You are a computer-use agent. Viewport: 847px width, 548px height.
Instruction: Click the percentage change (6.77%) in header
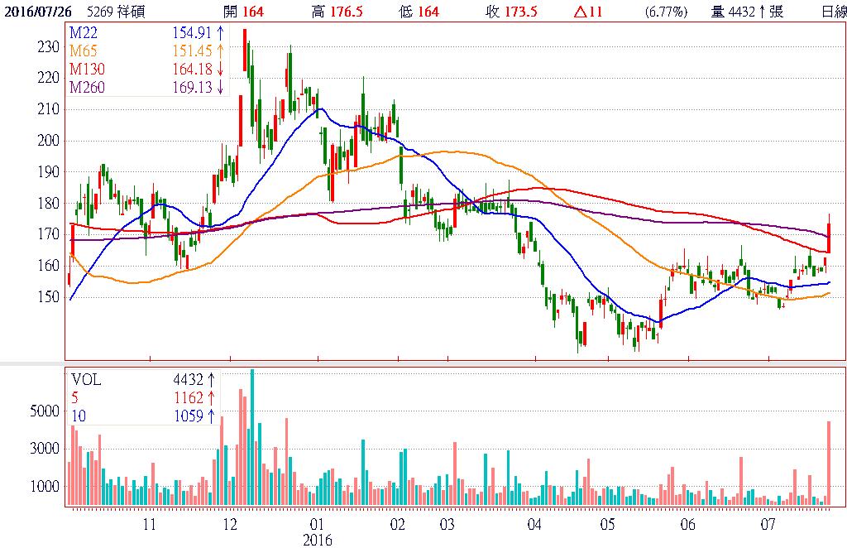tap(665, 12)
